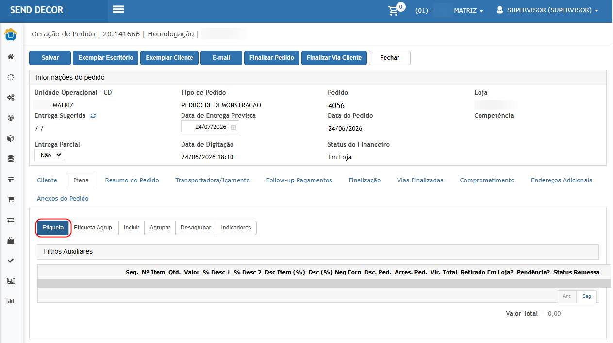
Task: Click the Exemplar Cliente button
Action: [x=169, y=58]
